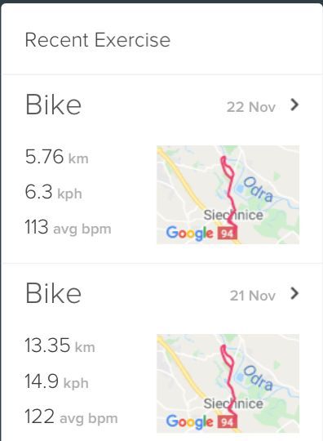Click the Google logo on 21 Nov map
This screenshot has width=323, height=441.
pyautogui.click(x=189, y=422)
